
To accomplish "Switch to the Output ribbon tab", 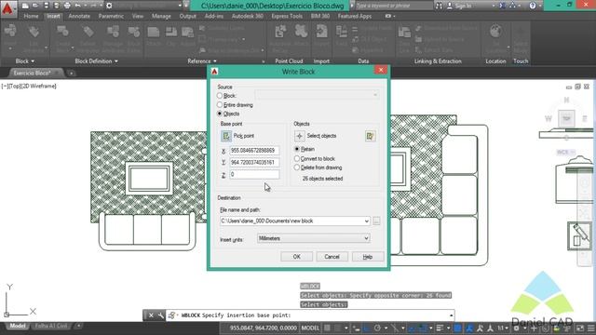I will [x=188, y=17].
